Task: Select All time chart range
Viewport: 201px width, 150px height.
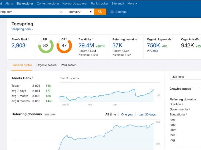Action: (x=111, y=114)
